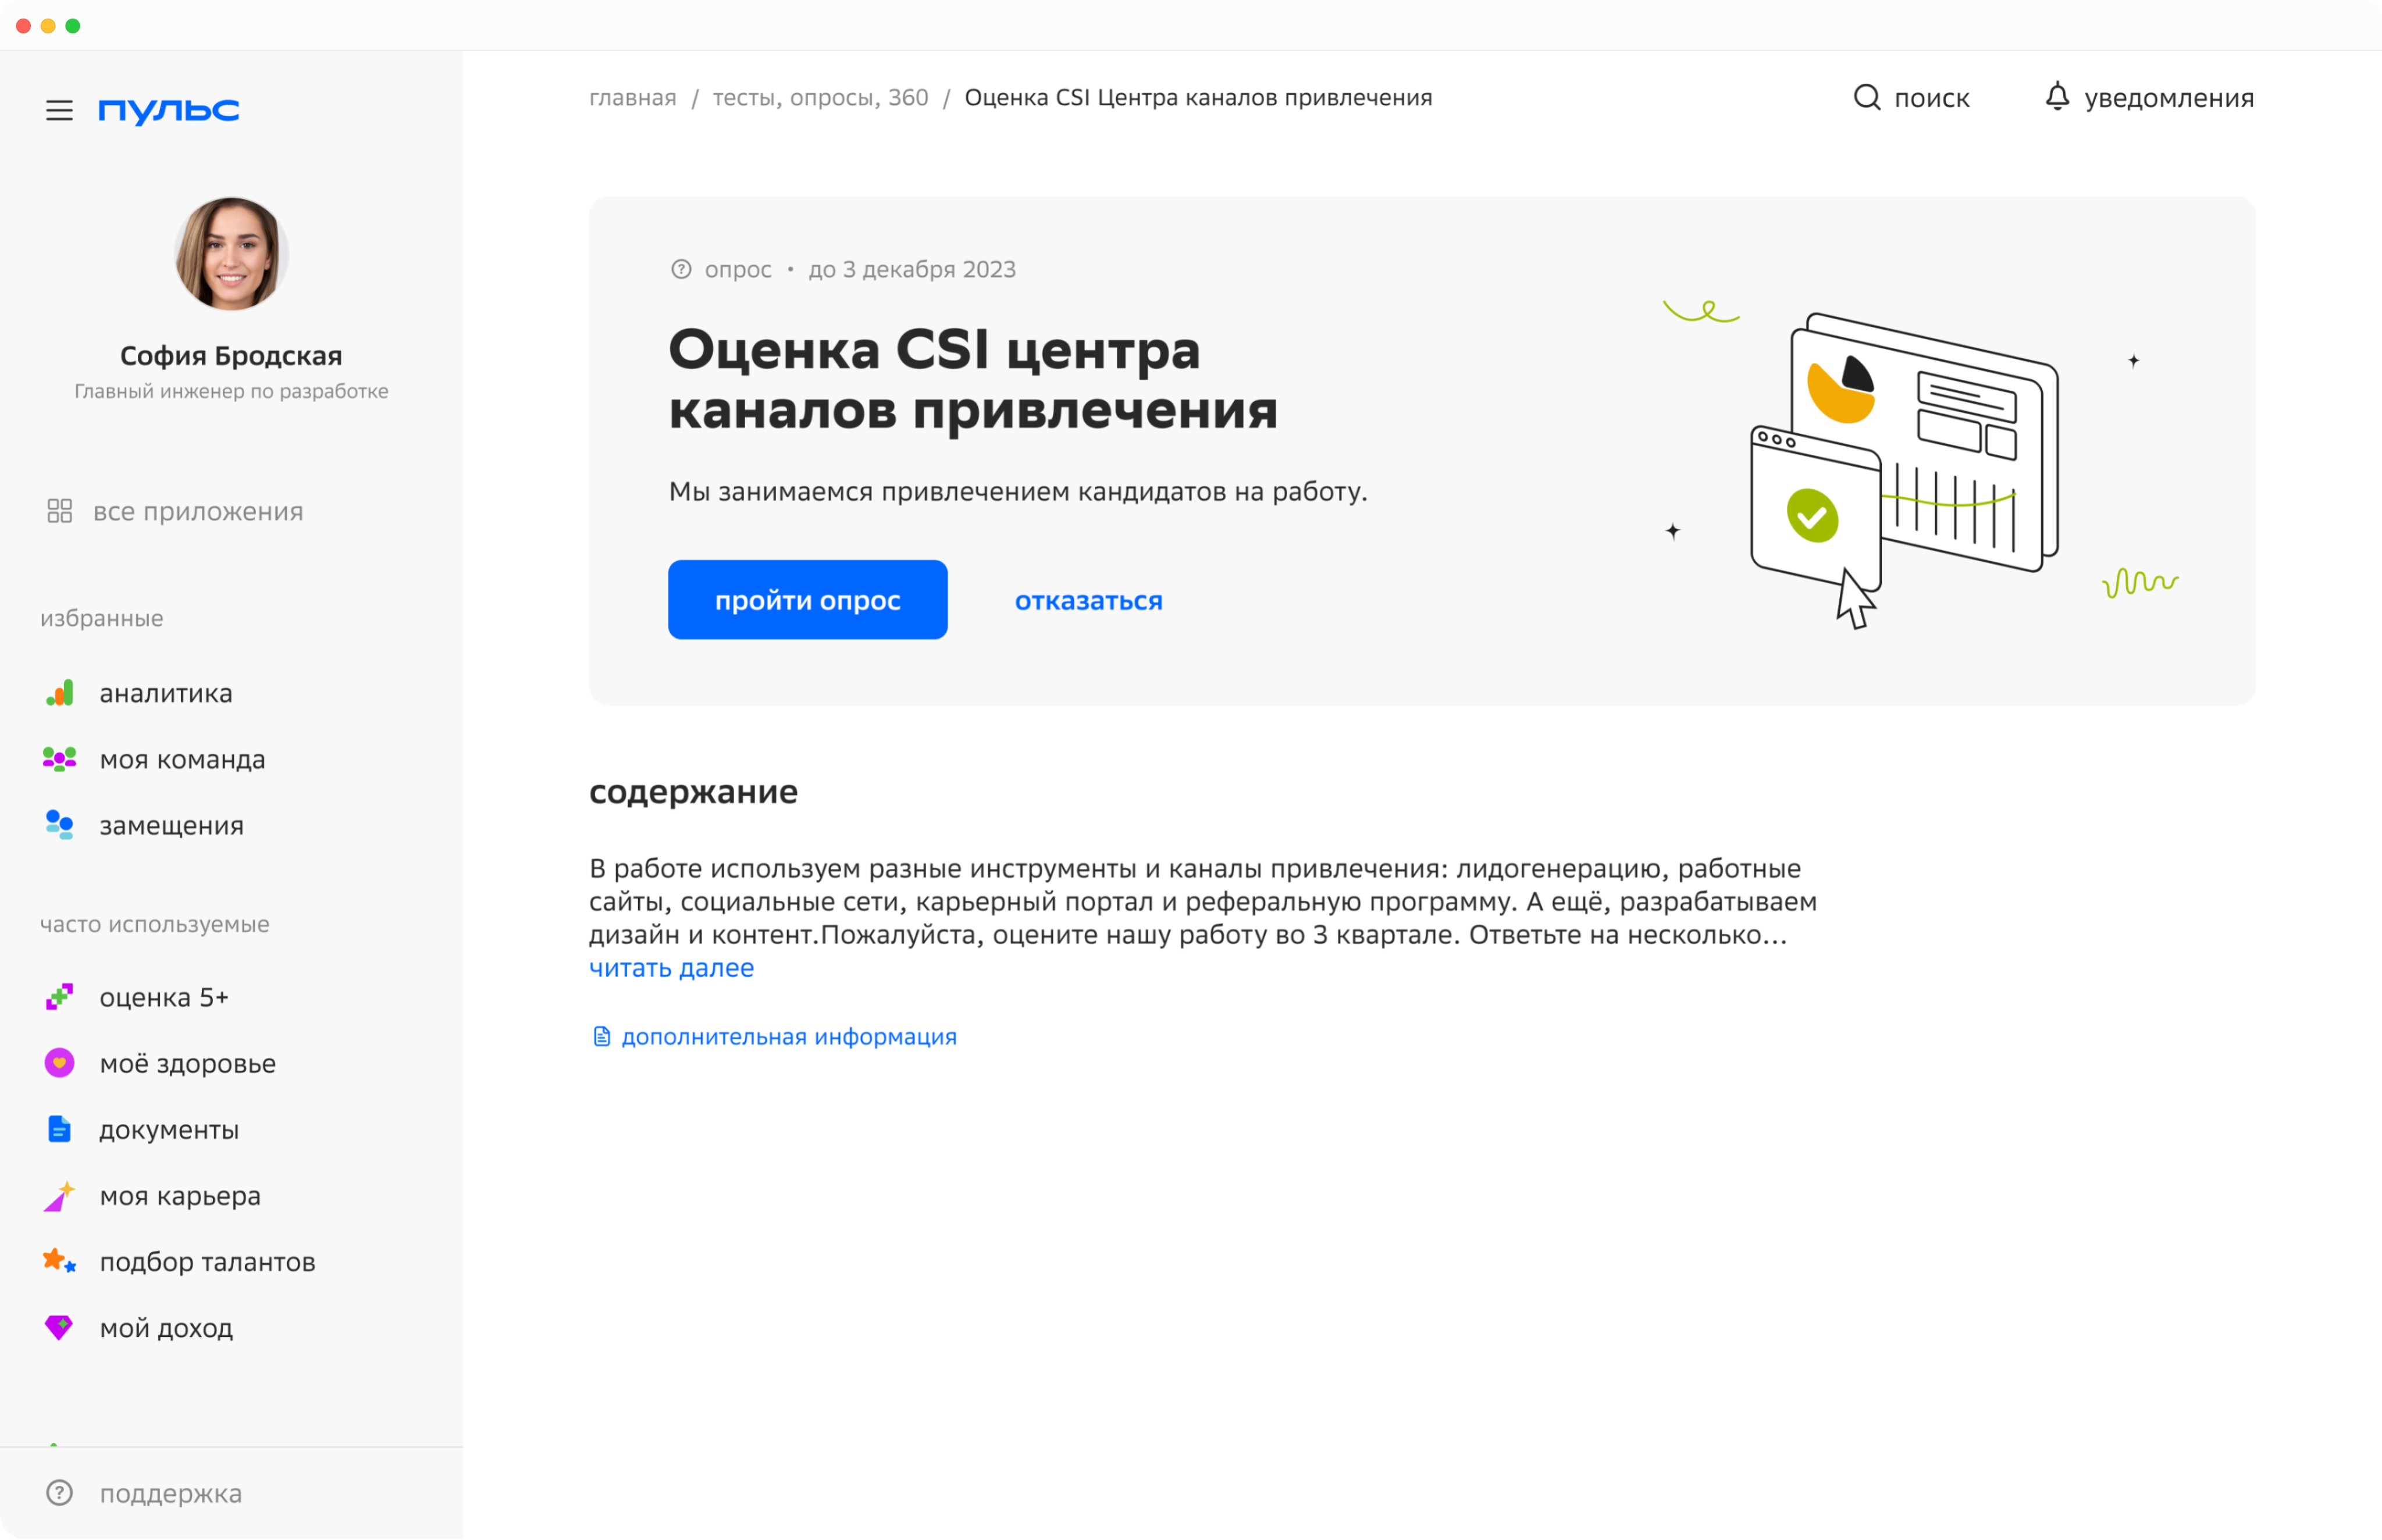Click the survey illustration image
The width and height of the screenshot is (2382, 1540).
(x=1920, y=466)
